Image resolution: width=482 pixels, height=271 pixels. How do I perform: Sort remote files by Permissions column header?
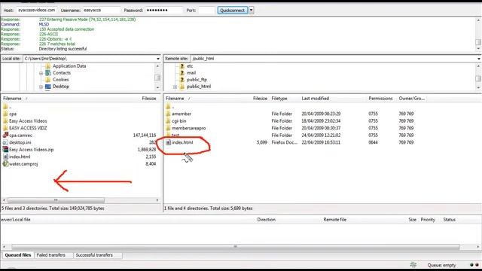pos(380,99)
